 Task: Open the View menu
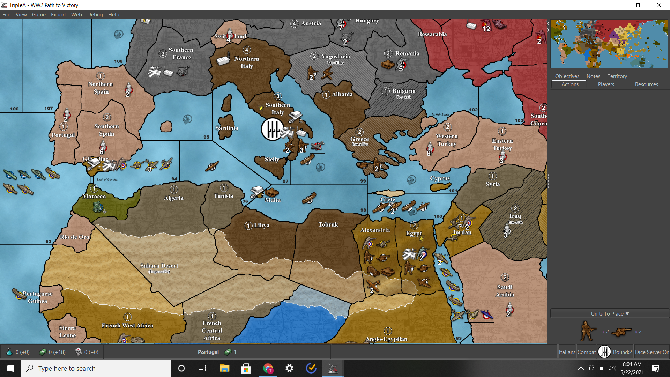pos(21,14)
